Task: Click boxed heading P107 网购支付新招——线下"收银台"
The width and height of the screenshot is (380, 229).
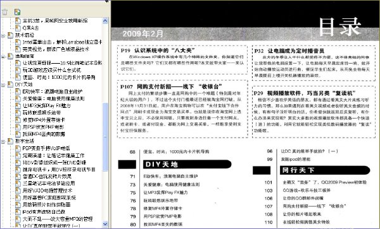Action: [171, 86]
